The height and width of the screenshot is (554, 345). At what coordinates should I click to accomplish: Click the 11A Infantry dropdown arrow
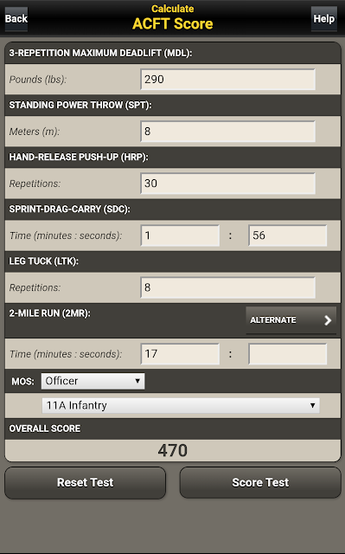tap(312, 405)
